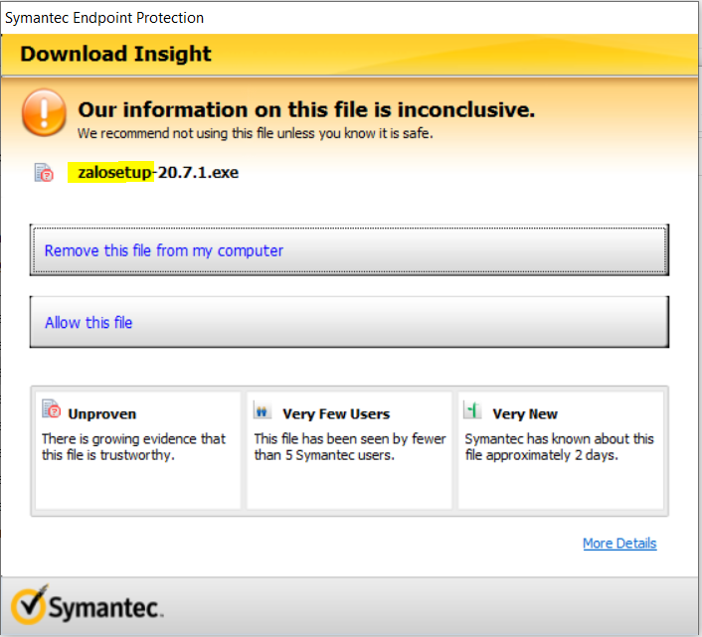Click the Symantec checkmark logo icon
Image resolution: width=702 pixels, height=637 pixels.
coord(29,604)
